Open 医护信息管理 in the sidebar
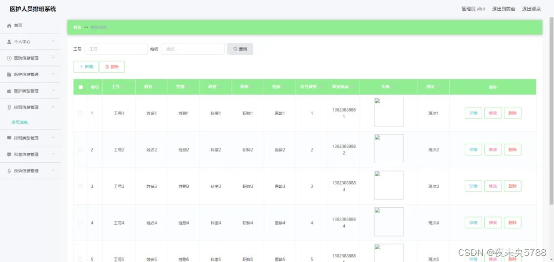Image resolution: width=554 pixels, height=262 pixels. 30,74
